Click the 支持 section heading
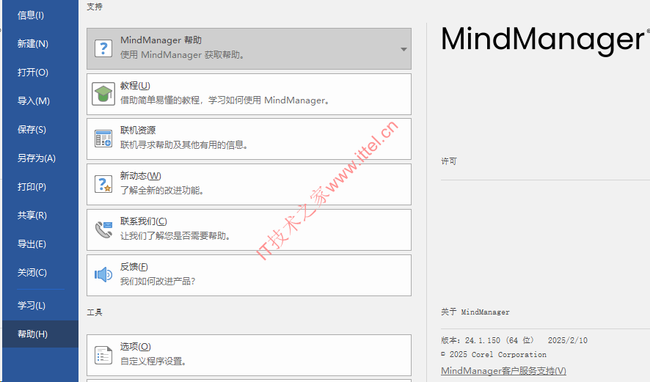This screenshot has width=650, height=382. tap(95, 7)
